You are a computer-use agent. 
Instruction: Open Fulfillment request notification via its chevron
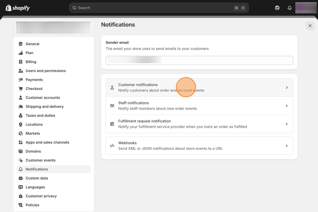pyautogui.click(x=286, y=124)
